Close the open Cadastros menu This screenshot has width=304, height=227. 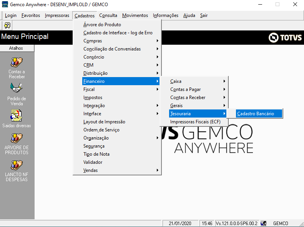pyautogui.click(x=85, y=15)
